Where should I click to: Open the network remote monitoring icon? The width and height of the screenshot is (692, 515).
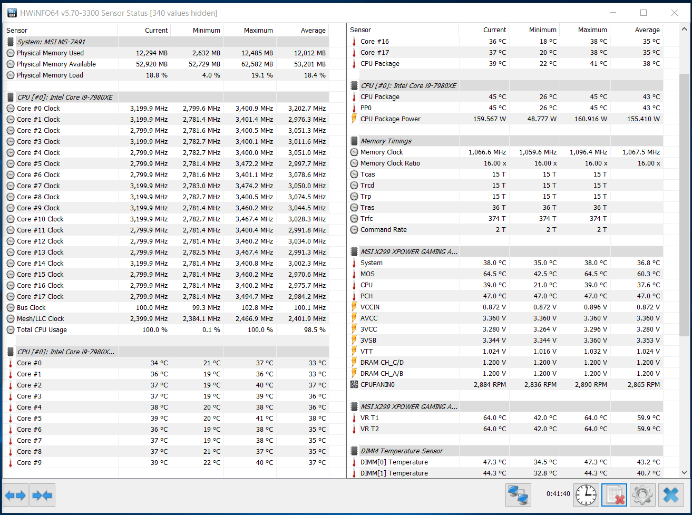518,495
